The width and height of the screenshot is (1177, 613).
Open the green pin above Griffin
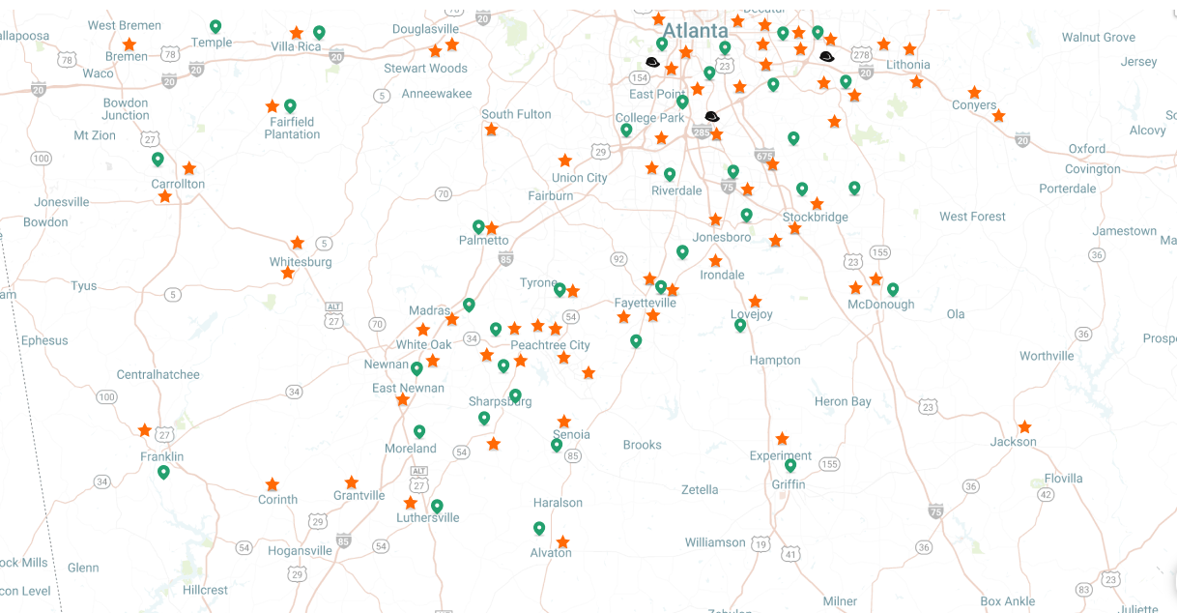tap(790, 466)
